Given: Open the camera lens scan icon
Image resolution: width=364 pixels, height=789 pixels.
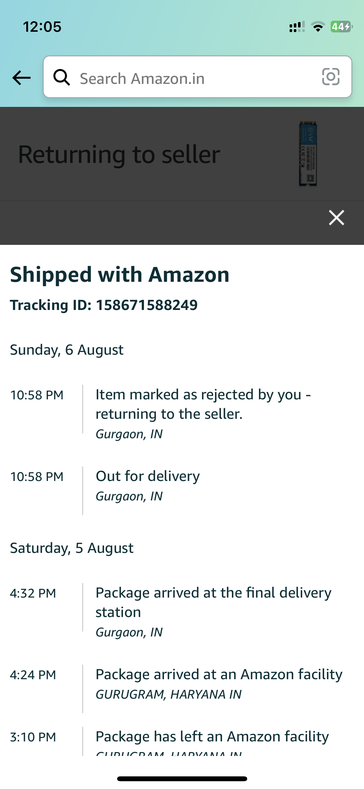Looking at the screenshot, I should tap(331, 77).
